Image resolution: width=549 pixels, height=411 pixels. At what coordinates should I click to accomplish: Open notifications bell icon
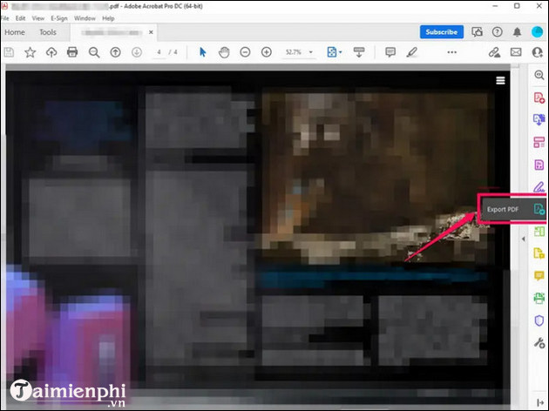coord(518,32)
